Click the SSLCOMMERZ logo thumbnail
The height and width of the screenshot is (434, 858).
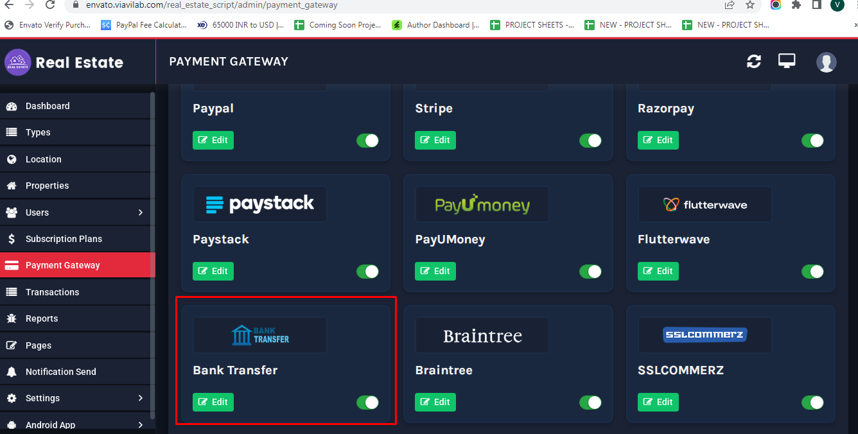pyautogui.click(x=705, y=335)
